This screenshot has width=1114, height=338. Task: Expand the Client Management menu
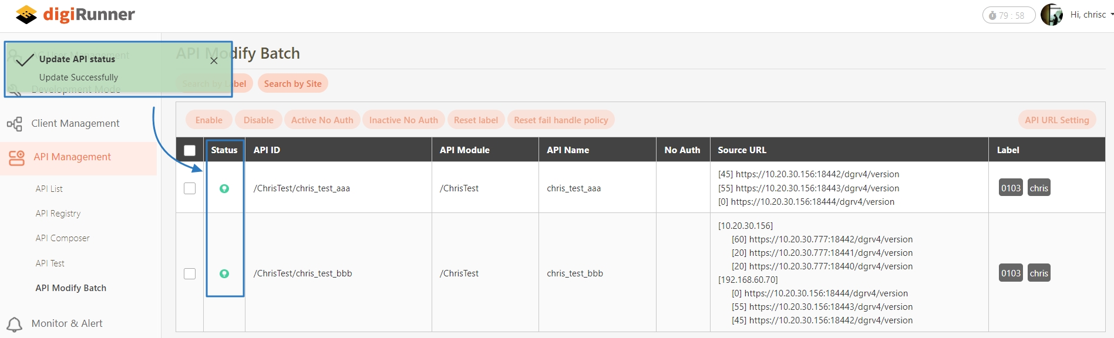(75, 123)
